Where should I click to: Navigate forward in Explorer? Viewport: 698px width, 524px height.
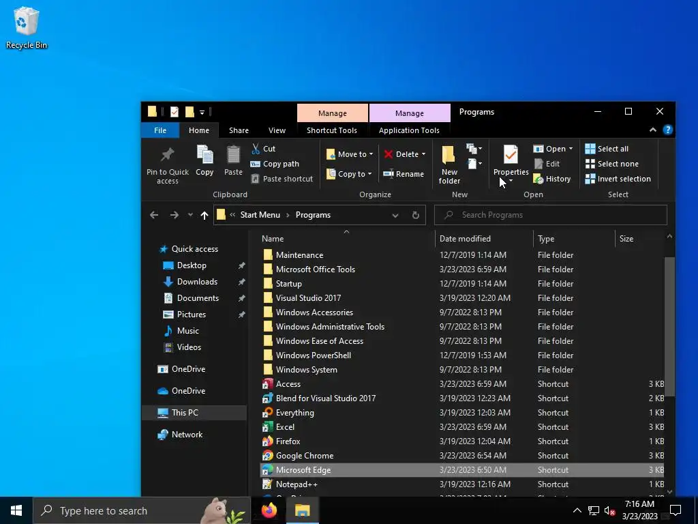[x=174, y=215]
